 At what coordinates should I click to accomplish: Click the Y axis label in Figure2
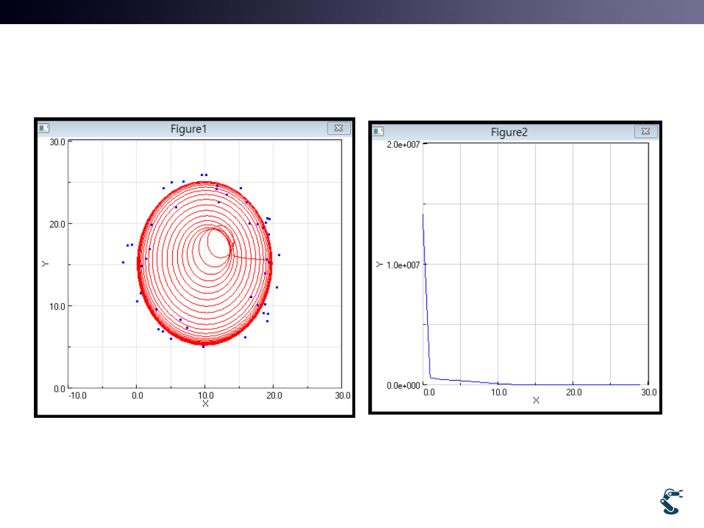378,264
